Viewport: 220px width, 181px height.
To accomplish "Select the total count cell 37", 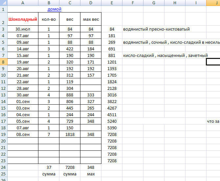I will point(49,167).
